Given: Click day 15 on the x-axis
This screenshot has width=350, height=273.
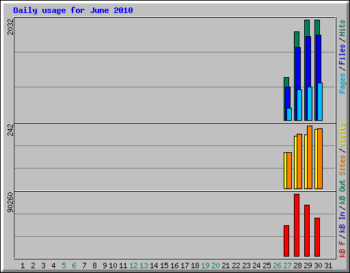Looking at the screenshot, I should (164, 265).
